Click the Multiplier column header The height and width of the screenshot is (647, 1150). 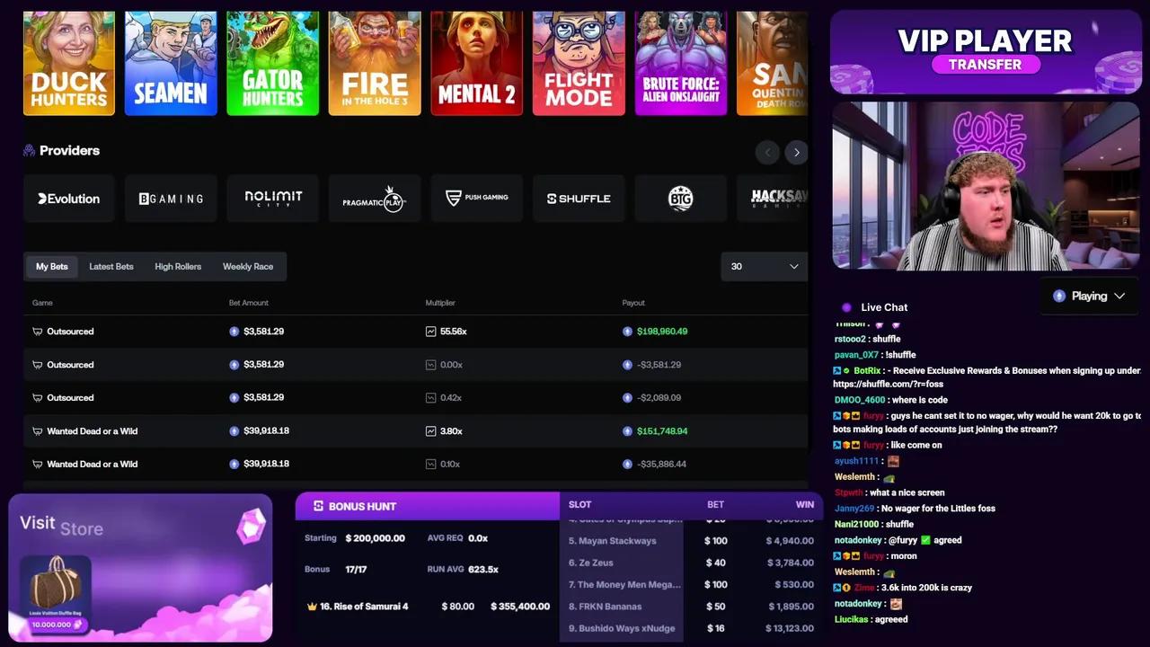pos(440,303)
